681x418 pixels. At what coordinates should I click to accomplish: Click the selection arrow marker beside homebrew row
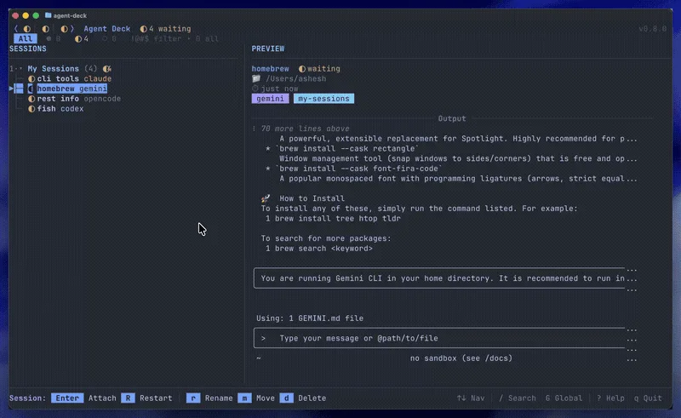(x=11, y=89)
